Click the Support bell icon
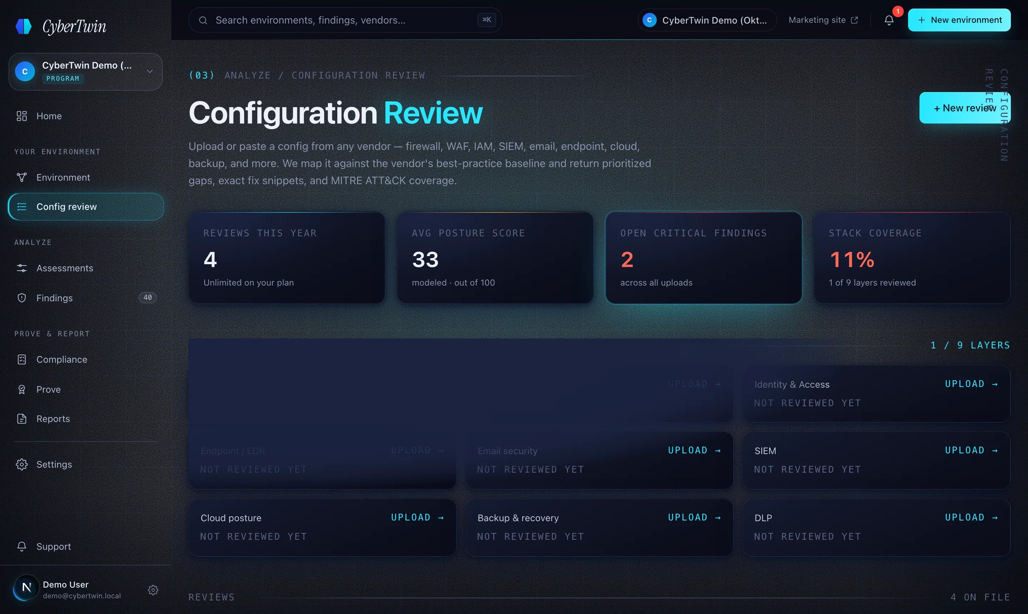This screenshot has height=614, width=1028. (21, 547)
